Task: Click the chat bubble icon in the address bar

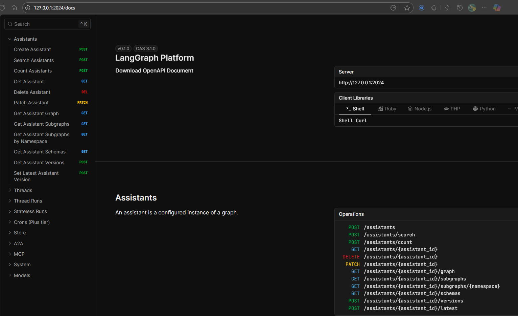Action: click(393, 8)
